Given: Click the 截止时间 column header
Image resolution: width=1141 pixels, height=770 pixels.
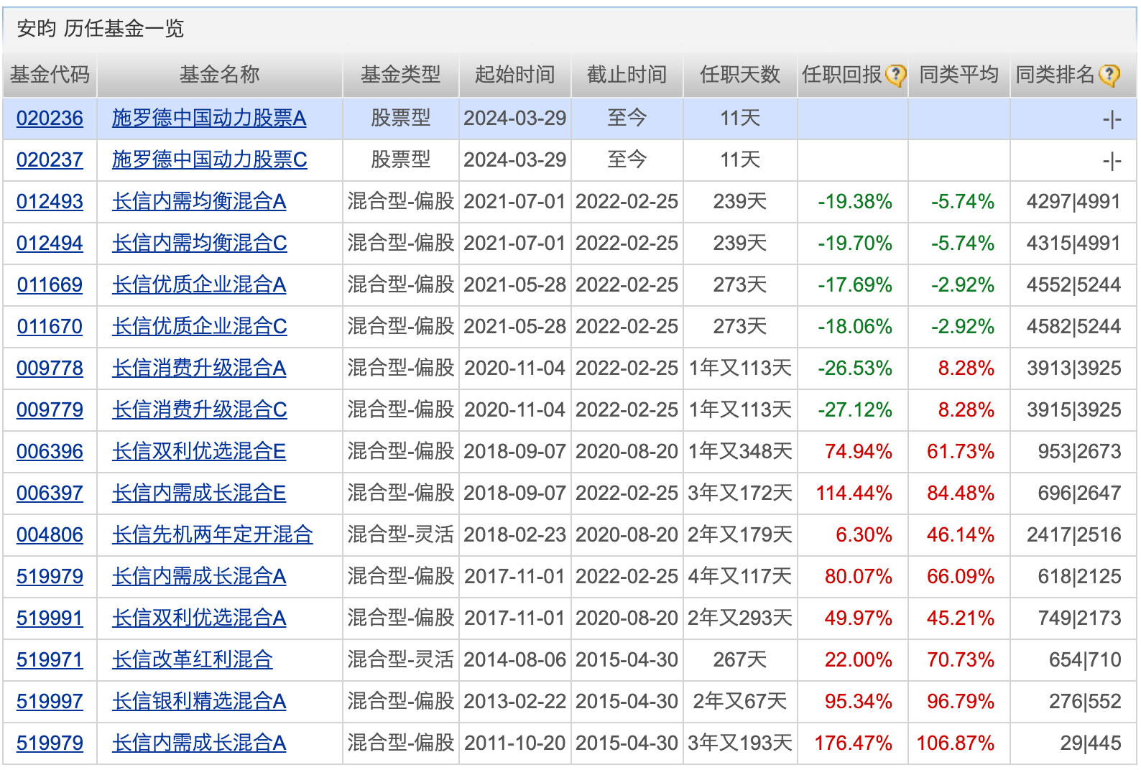Looking at the screenshot, I should [x=627, y=75].
